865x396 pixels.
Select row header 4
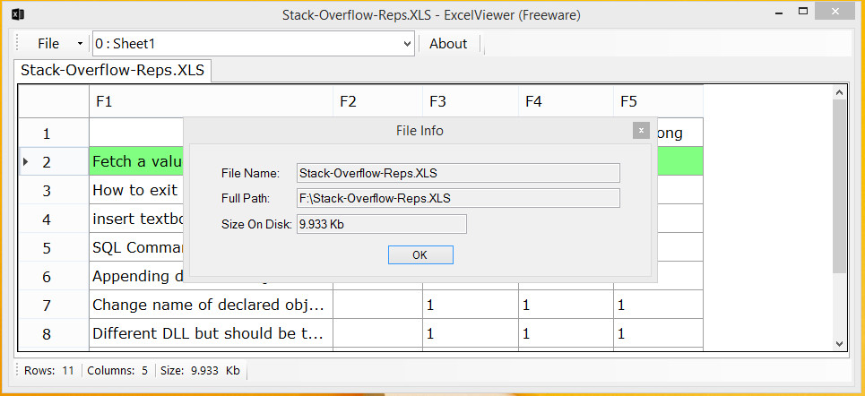54,219
